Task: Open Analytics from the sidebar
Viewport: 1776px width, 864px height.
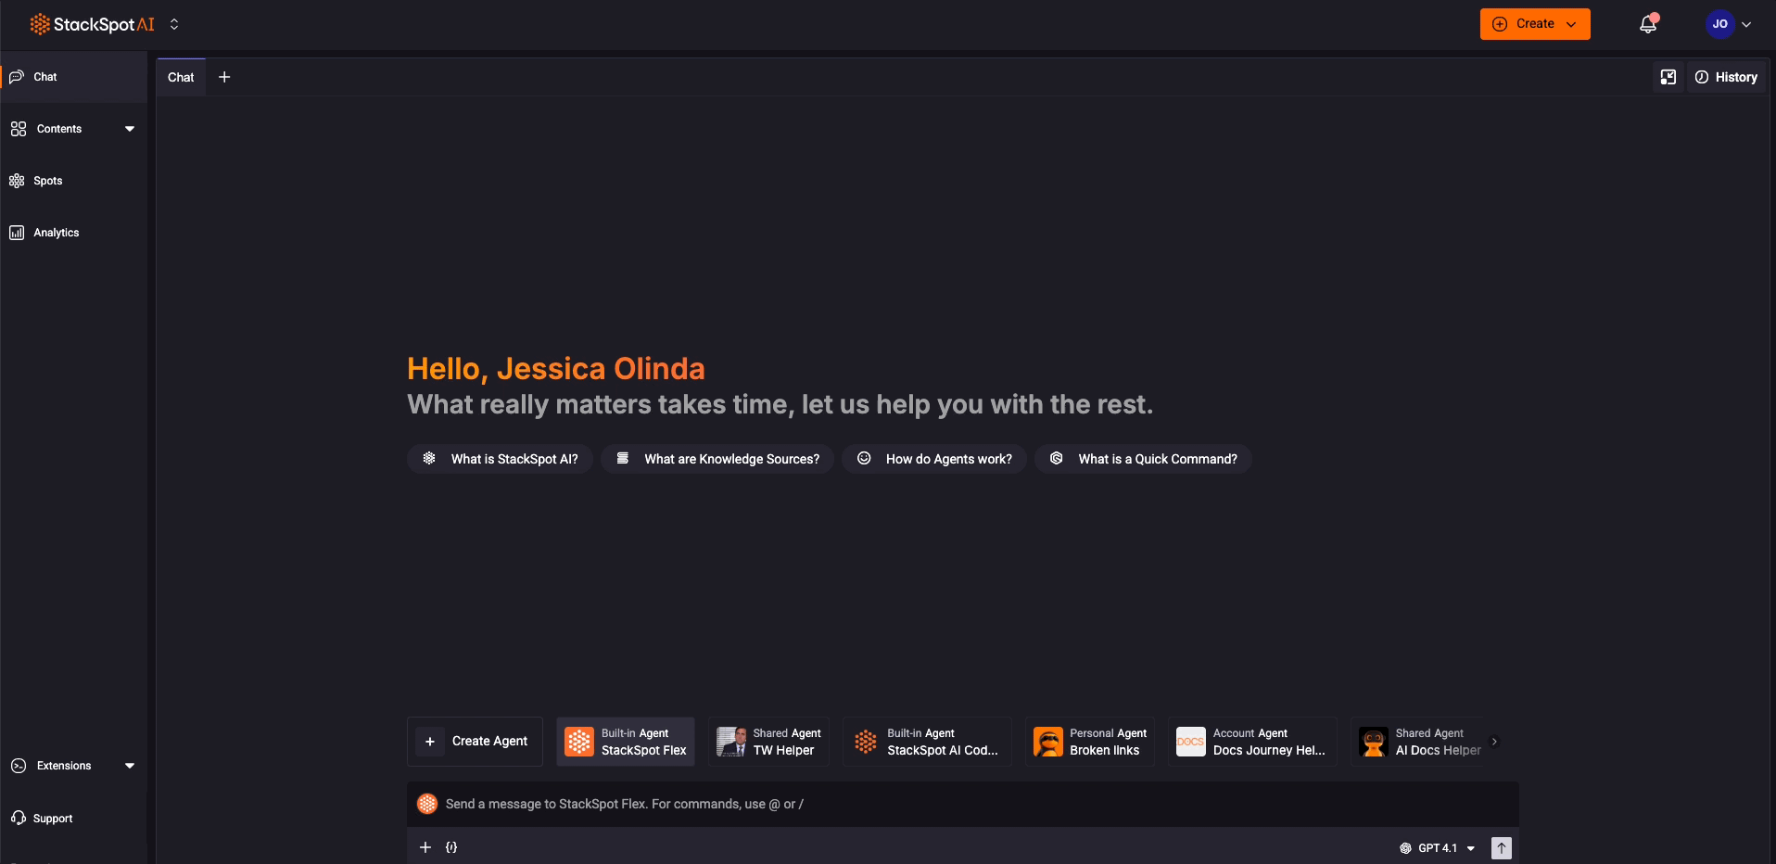Action: click(57, 233)
